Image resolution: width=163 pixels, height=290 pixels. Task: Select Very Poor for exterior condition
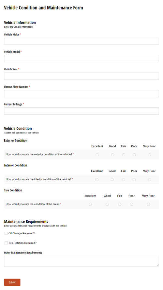[x=149, y=155]
